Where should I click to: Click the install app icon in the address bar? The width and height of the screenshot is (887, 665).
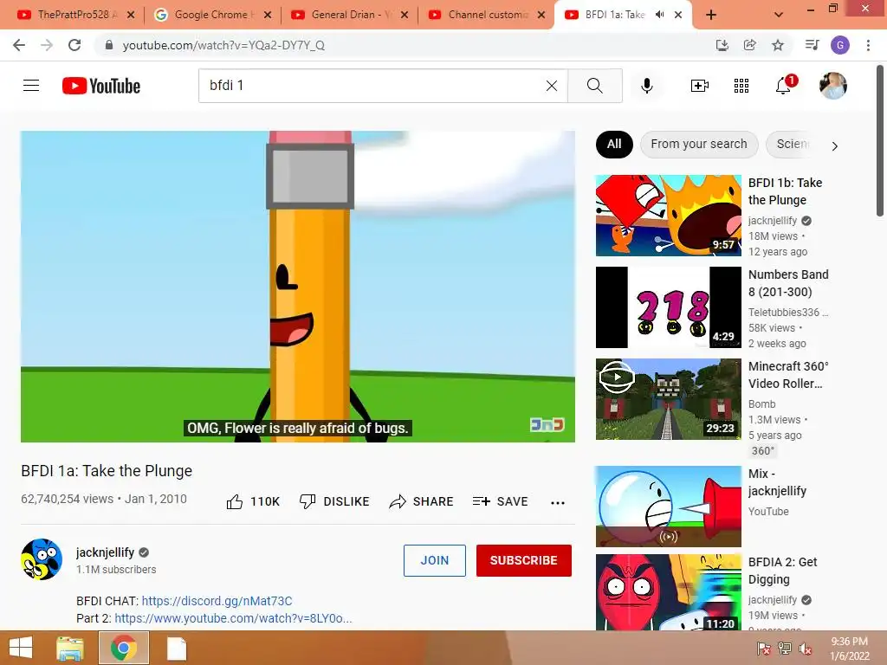(722, 45)
